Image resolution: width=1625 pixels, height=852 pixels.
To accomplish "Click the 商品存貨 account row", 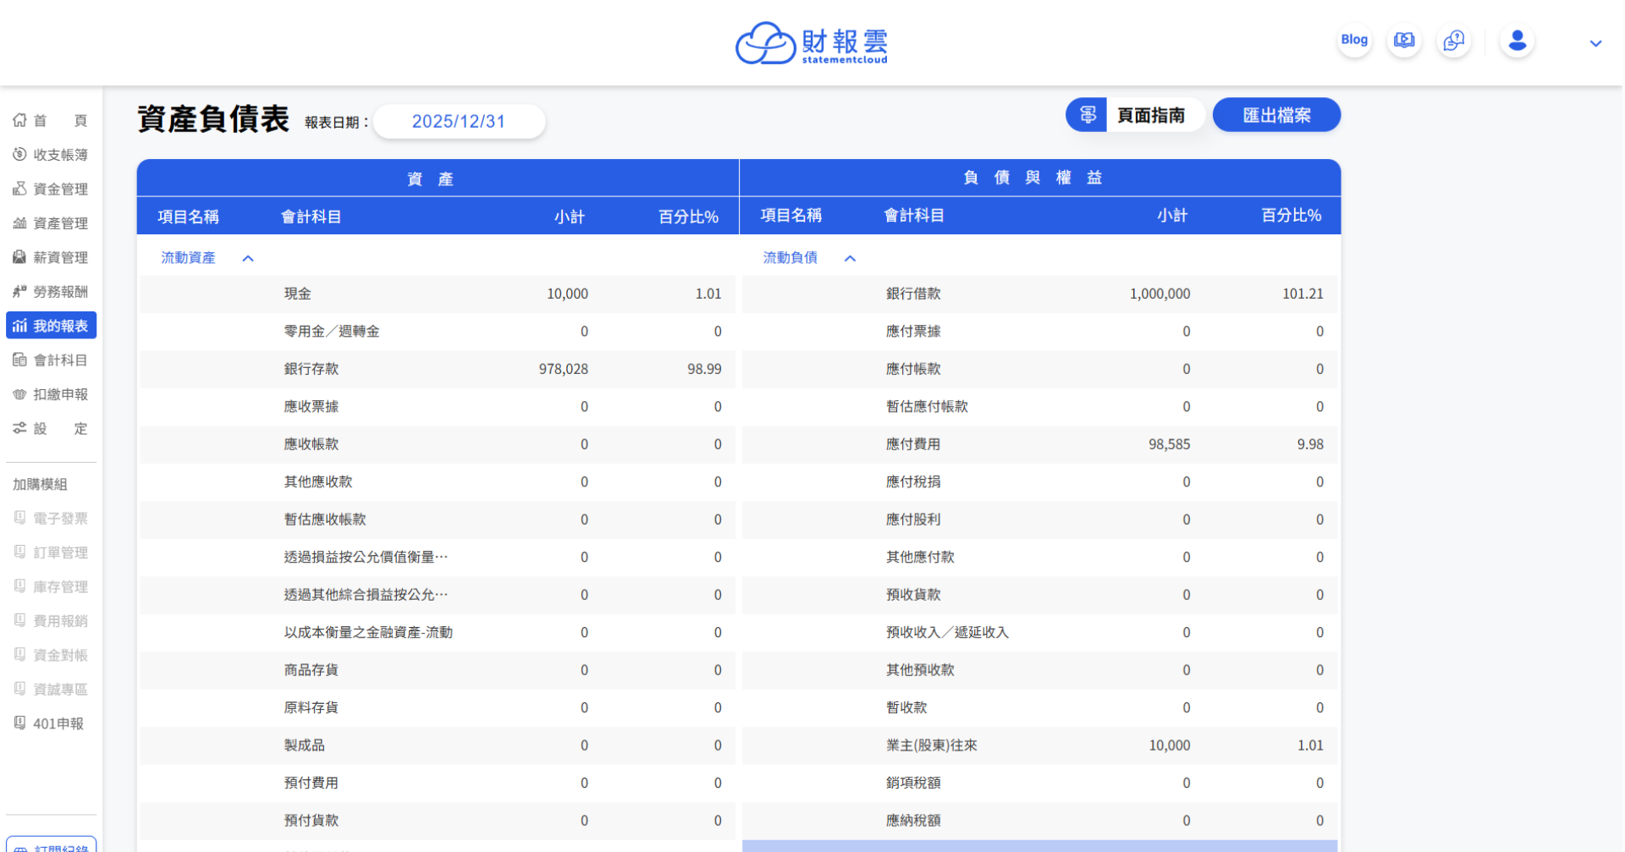I will tap(438, 670).
